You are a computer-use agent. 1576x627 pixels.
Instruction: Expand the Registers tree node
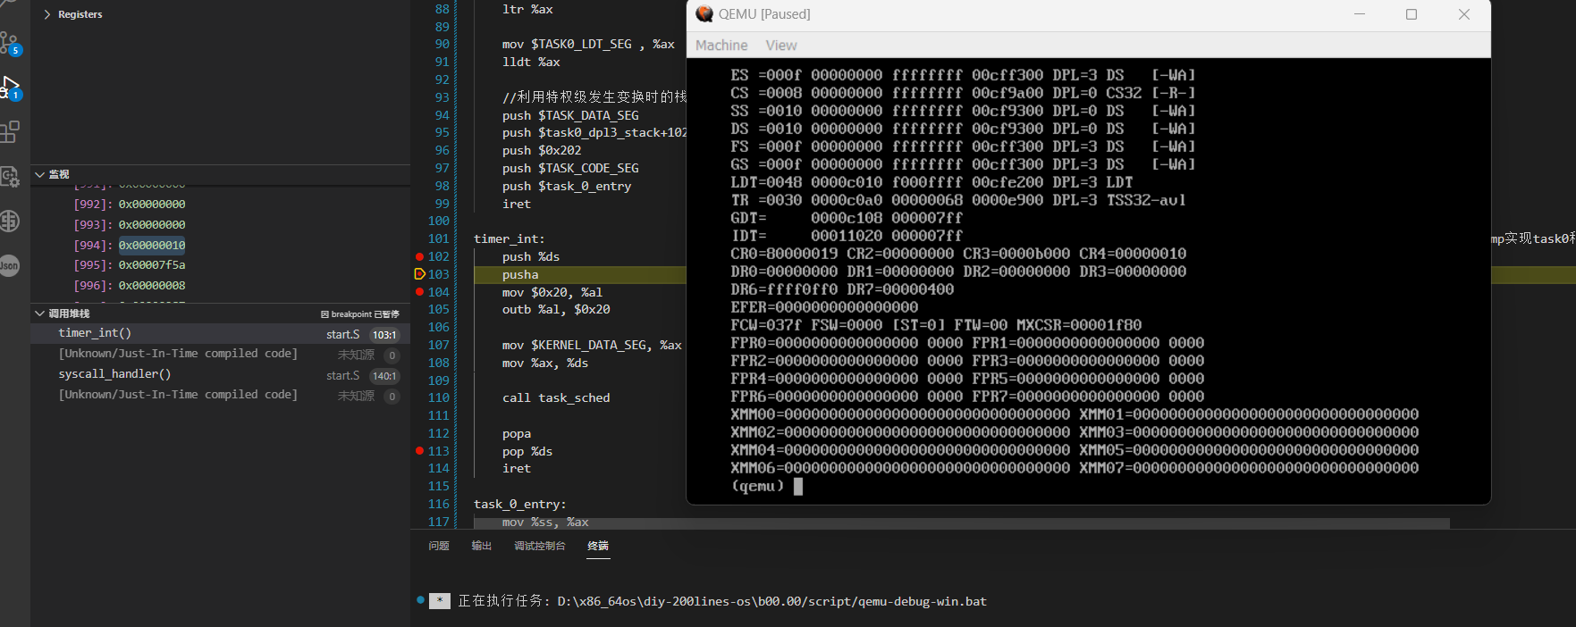(x=47, y=14)
